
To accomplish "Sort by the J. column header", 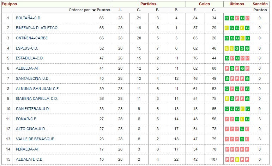I will [120, 10].
